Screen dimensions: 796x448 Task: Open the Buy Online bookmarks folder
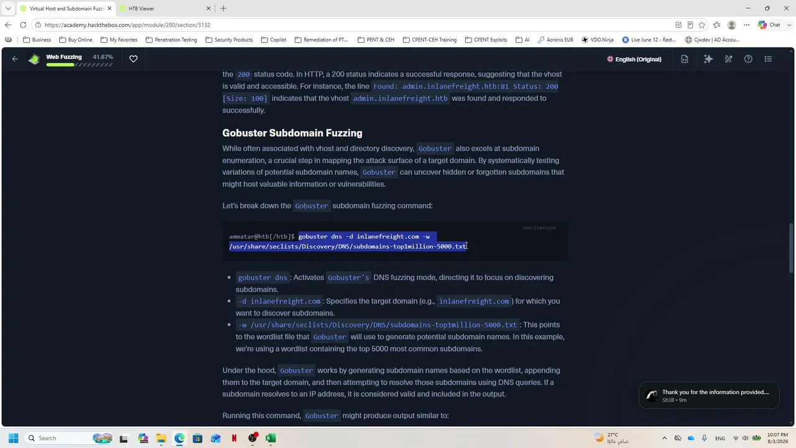click(x=76, y=40)
